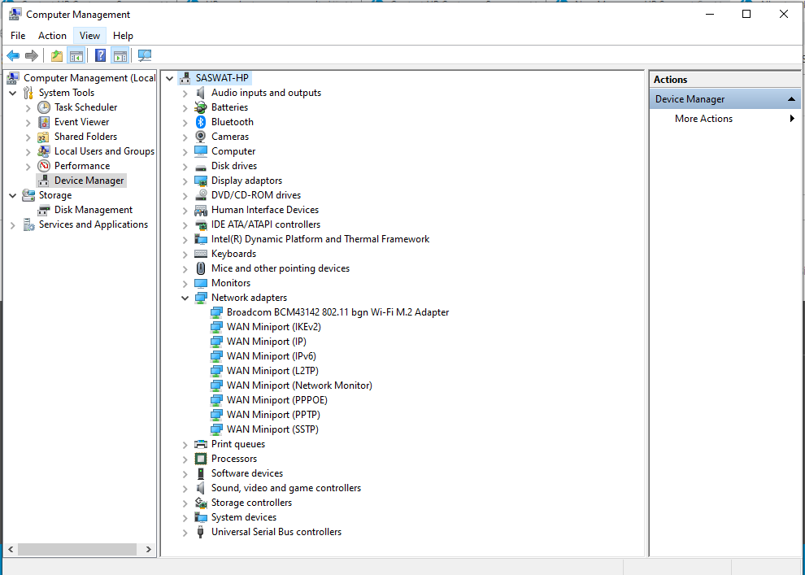This screenshot has width=805, height=575.
Task: Click the Bluetooth device category icon
Action: point(201,122)
